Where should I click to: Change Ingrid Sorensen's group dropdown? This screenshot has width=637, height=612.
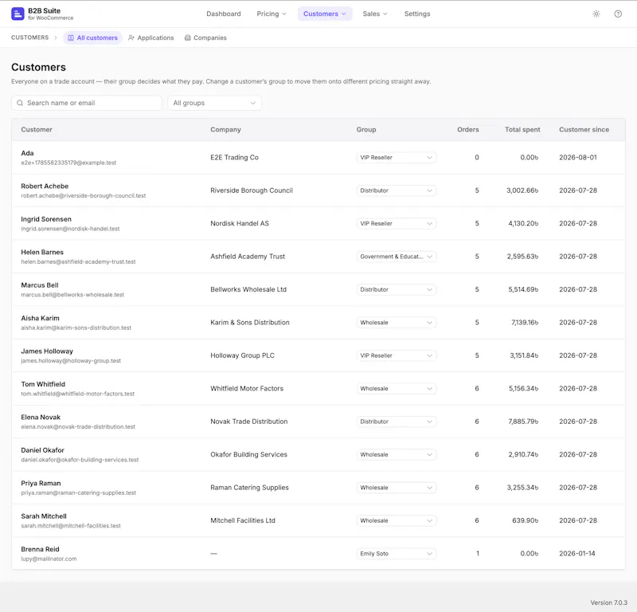[397, 223]
